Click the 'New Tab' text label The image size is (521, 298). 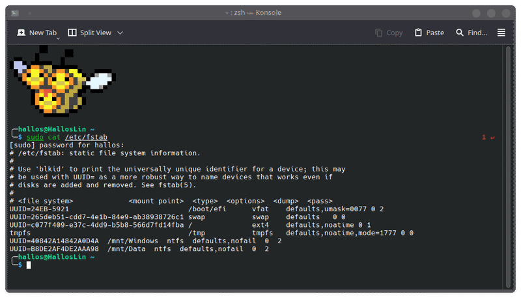pos(43,33)
